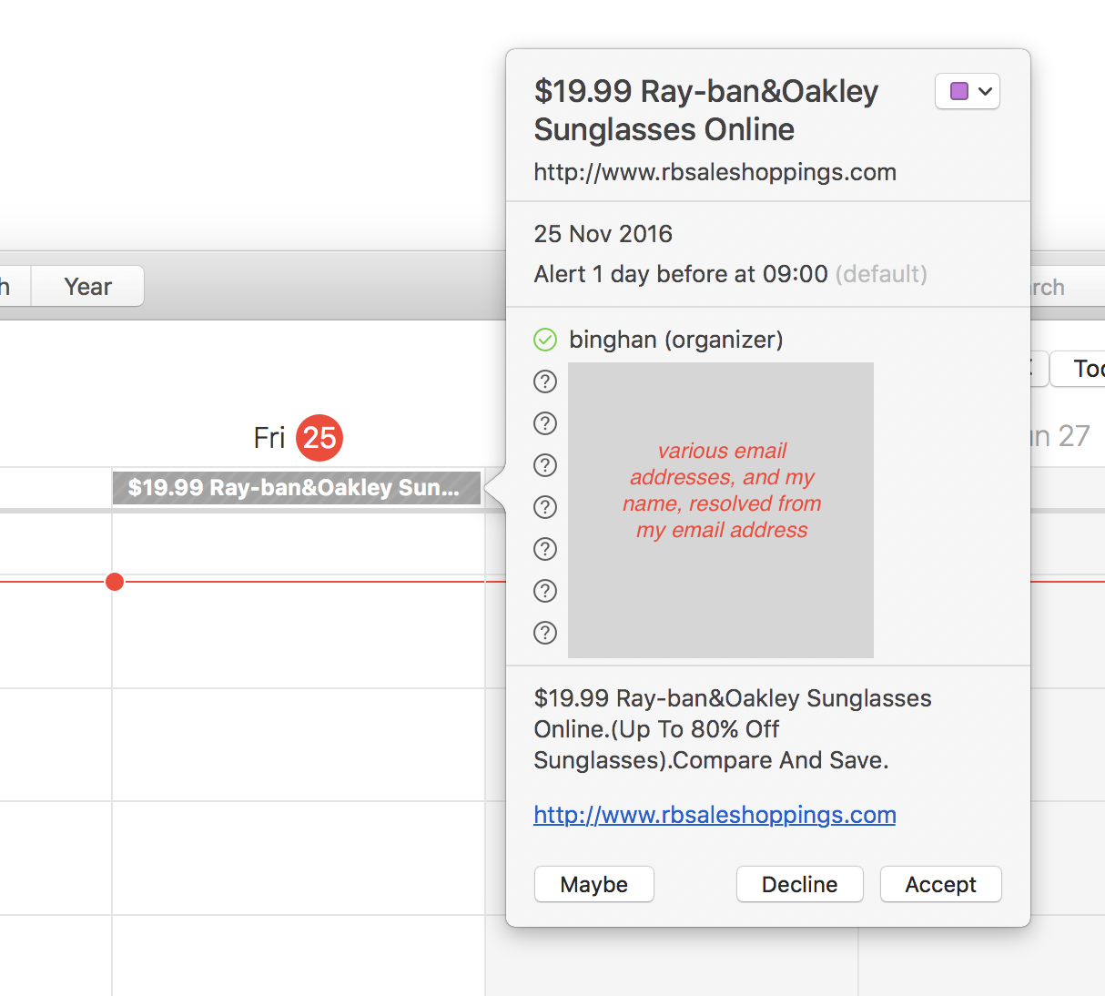Expand the calendar color chevron dropdown
This screenshot has width=1105, height=996.
click(985, 91)
